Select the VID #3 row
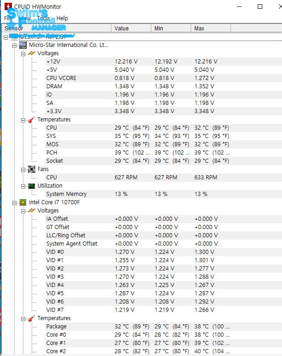The width and height of the screenshot is (282, 356). (x=163, y=277)
